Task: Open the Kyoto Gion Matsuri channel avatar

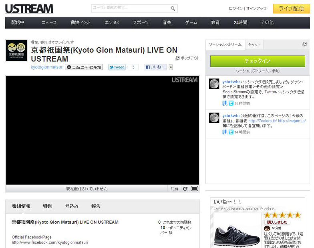Action: 16,50
